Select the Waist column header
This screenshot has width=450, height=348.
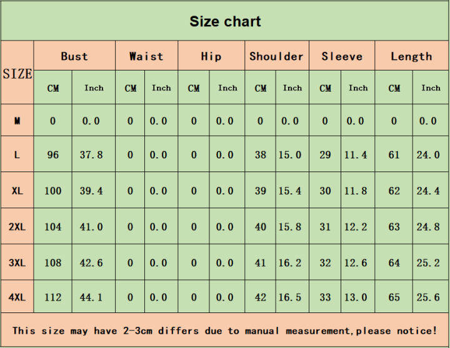click(146, 56)
